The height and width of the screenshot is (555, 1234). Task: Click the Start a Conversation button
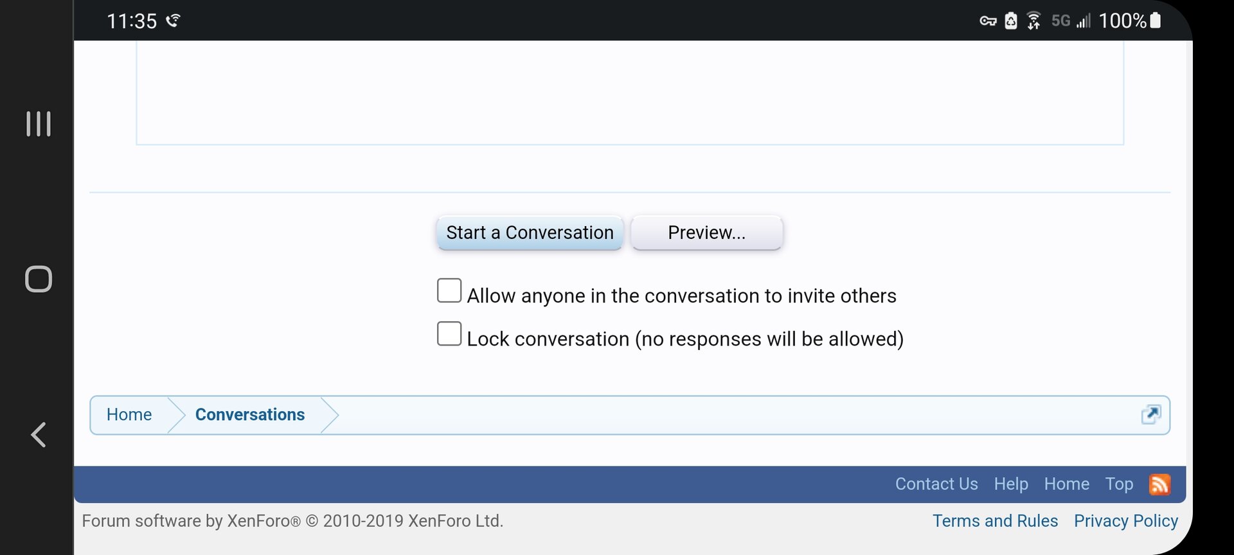pos(530,233)
